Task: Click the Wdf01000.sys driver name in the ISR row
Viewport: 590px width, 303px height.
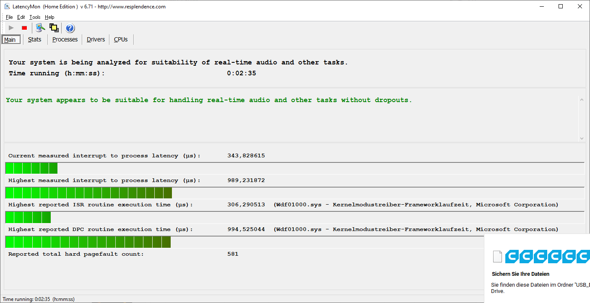Action: (x=300, y=205)
